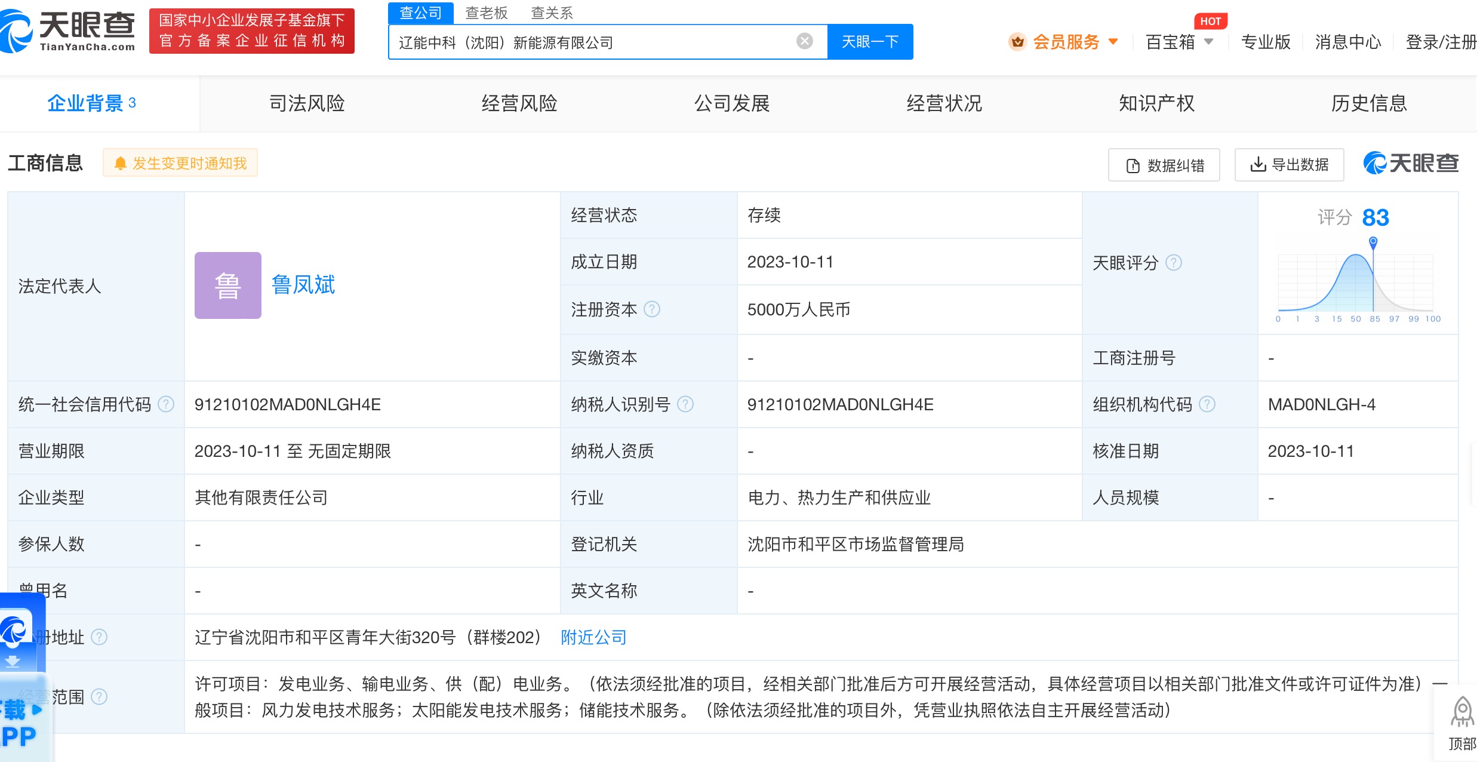Click the 存续 business status value
Image resolution: width=1477 pixels, height=762 pixels.
point(764,215)
